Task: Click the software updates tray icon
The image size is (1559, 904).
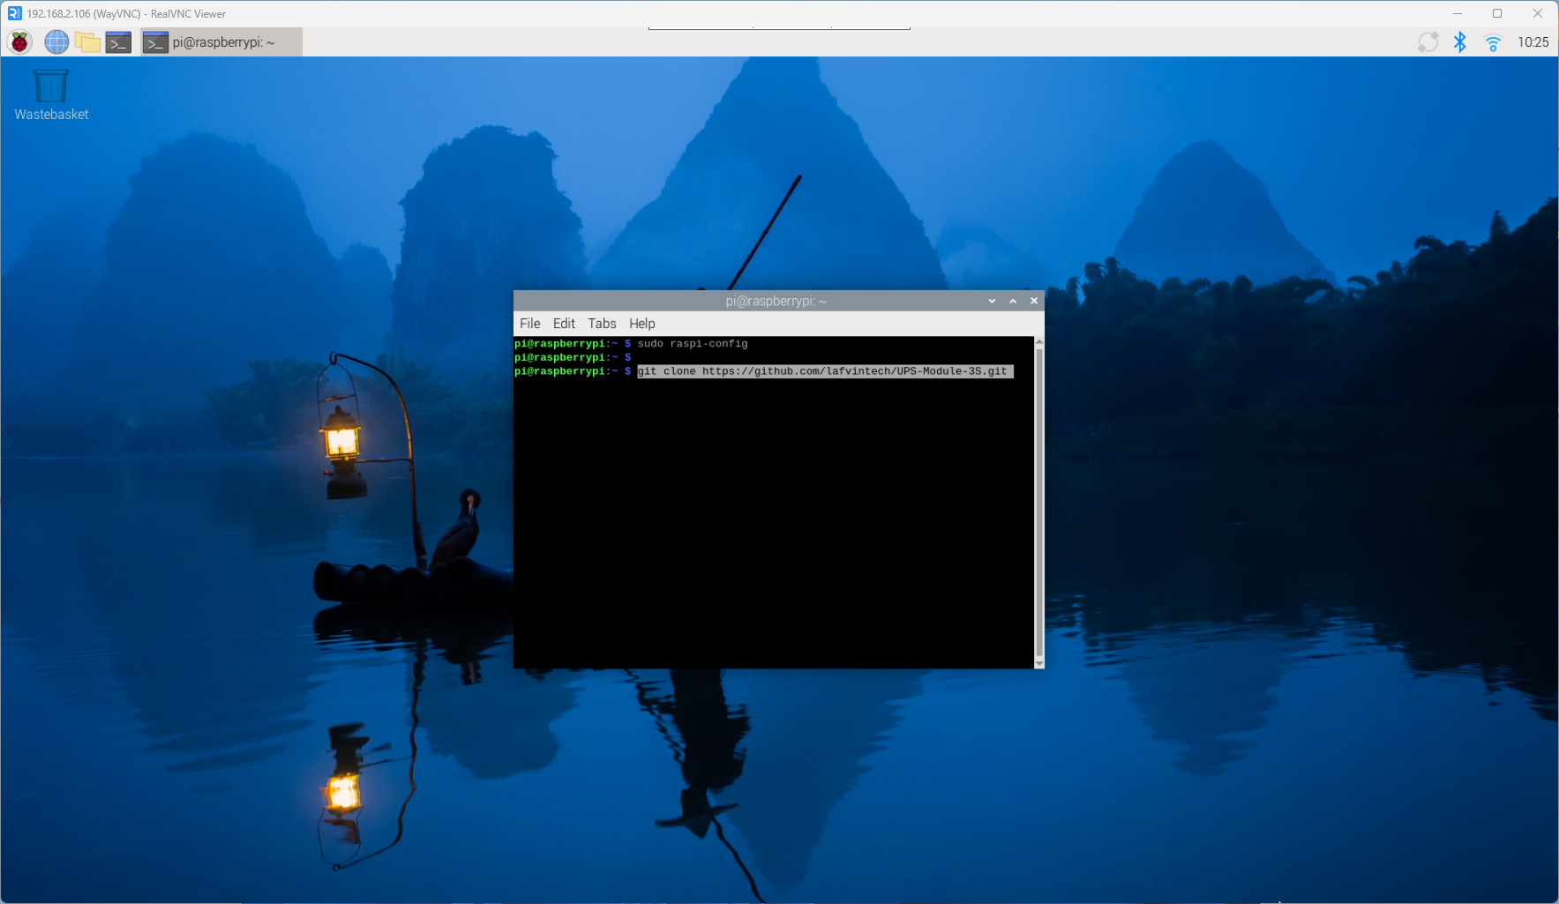Action: coord(1428,41)
